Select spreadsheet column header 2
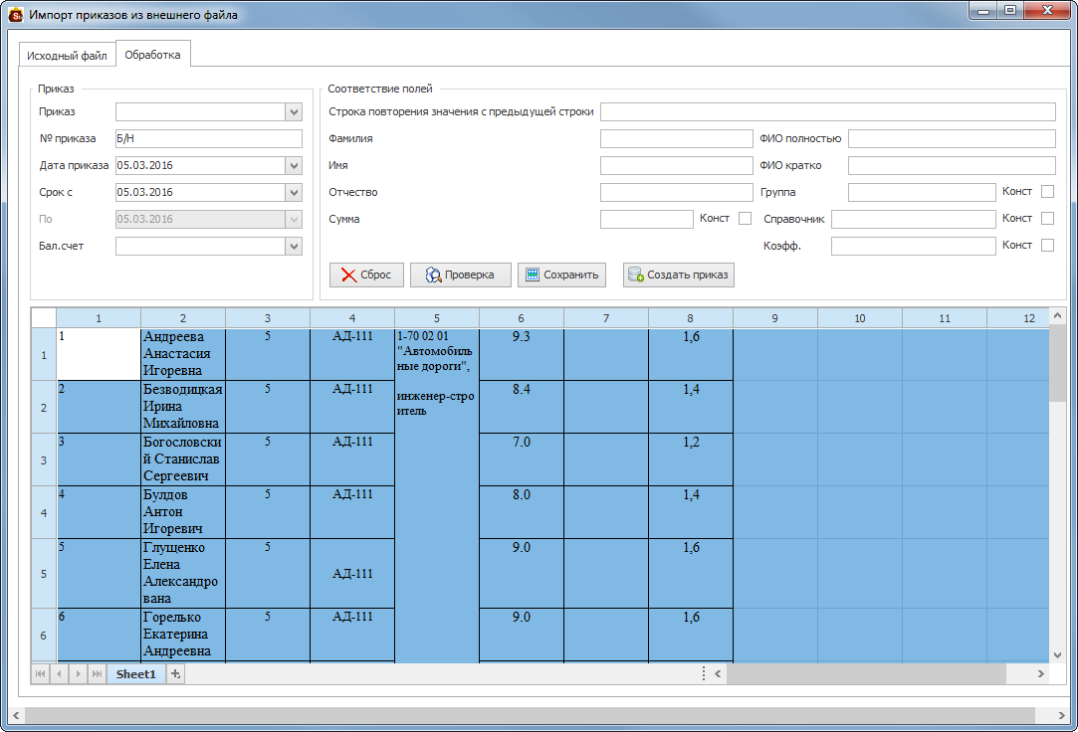This screenshot has height=732, width=1078. click(x=183, y=318)
